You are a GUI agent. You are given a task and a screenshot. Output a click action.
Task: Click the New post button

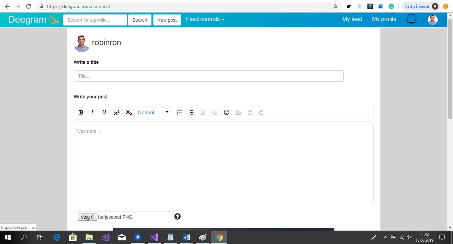pos(167,20)
